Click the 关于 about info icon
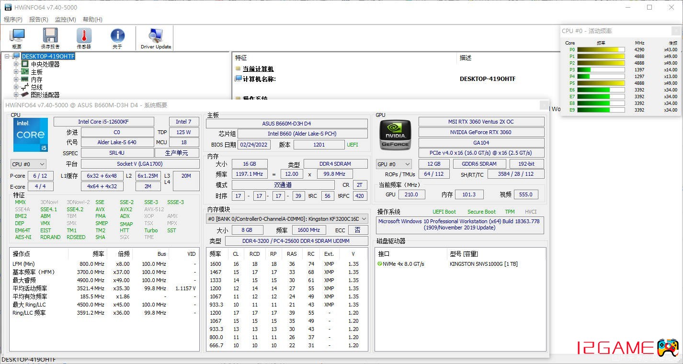 [117, 38]
